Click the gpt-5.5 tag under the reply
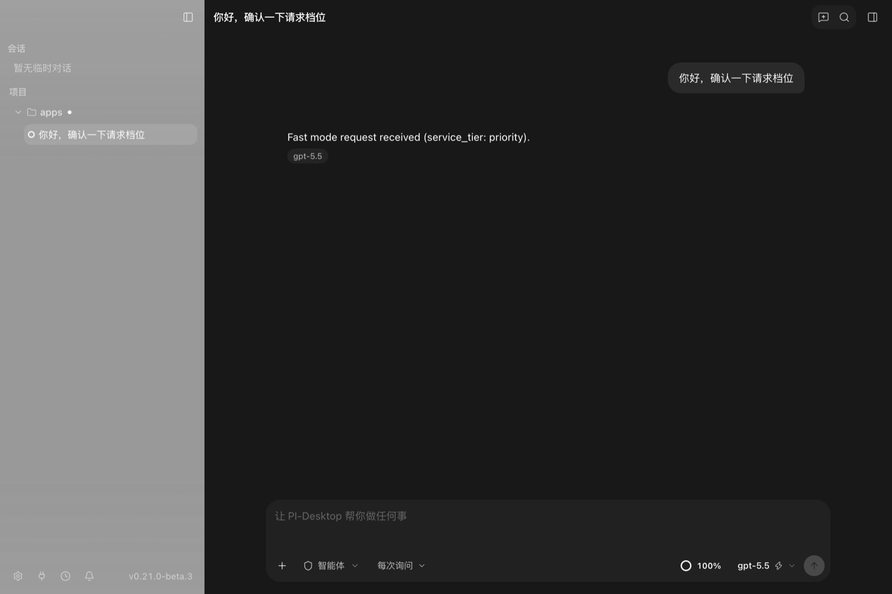Image resolution: width=892 pixels, height=594 pixels. click(308, 156)
